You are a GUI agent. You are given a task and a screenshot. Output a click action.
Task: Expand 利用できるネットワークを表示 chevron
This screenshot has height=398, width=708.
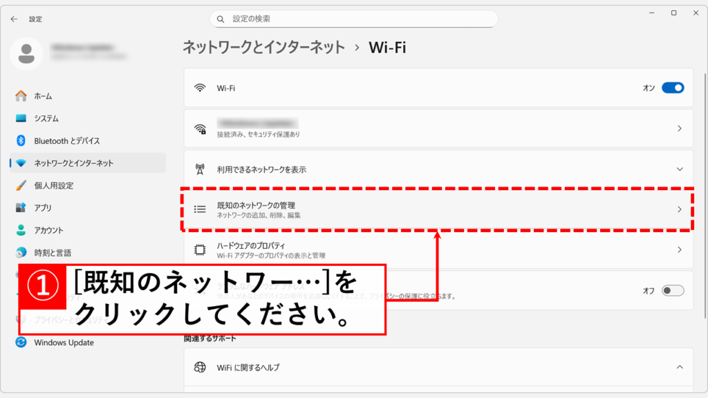[680, 169]
